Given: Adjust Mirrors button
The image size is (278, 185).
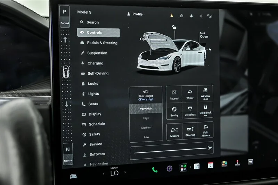Looking at the screenshot, I should tap(174, 132).
